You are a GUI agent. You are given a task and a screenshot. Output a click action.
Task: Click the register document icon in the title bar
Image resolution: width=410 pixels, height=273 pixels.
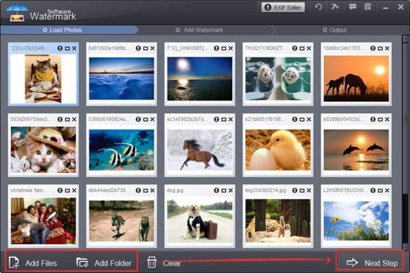click(368, 7)
